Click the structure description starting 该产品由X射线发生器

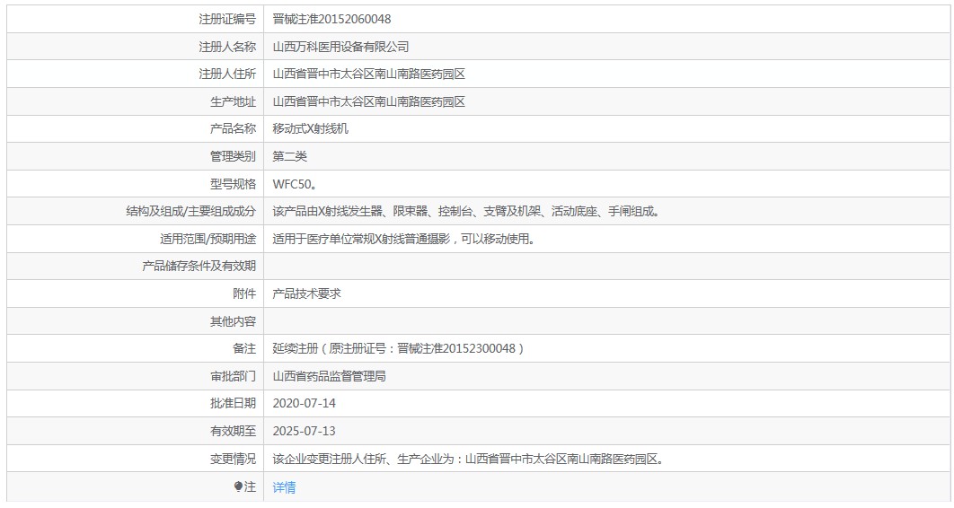coord(466,212)
